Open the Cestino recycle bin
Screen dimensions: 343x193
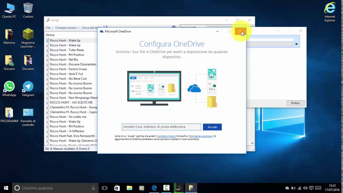click(28, 10)
